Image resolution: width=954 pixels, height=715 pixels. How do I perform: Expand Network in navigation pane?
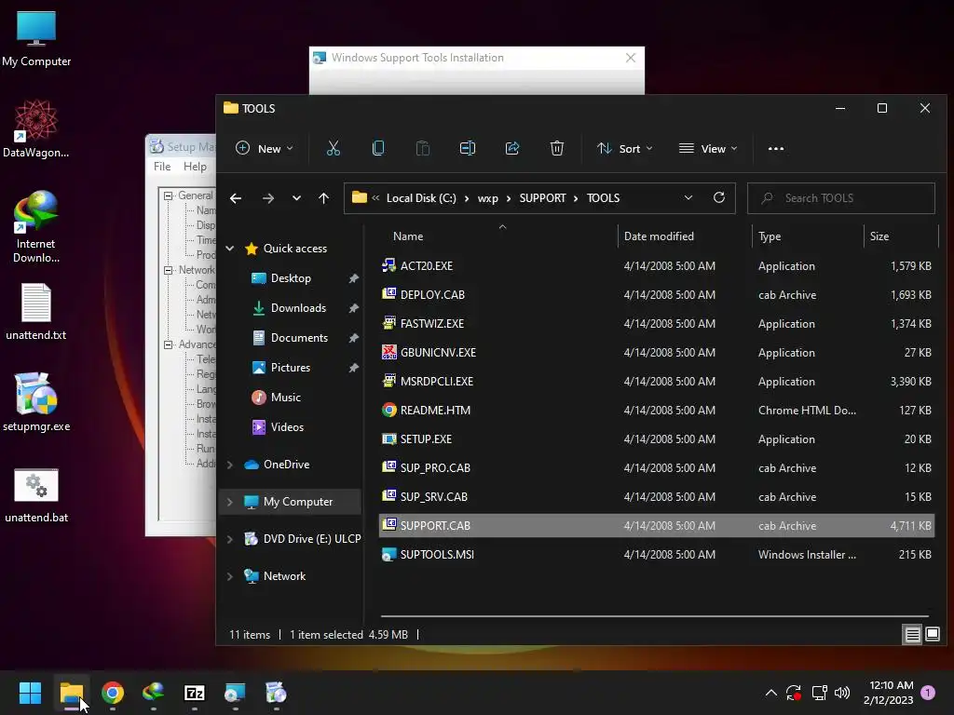pos(230,575)
